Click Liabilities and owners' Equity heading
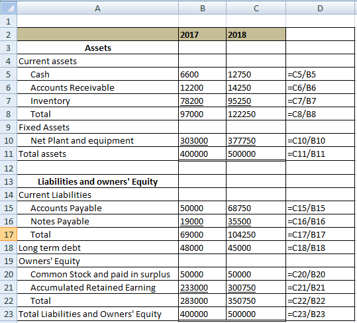The width and height of the screenshot is (357, 323). tap(97, 181)
